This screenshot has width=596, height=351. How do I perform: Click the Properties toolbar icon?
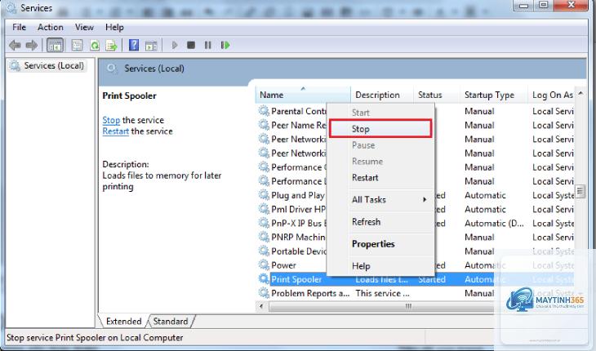click(78, 46)
